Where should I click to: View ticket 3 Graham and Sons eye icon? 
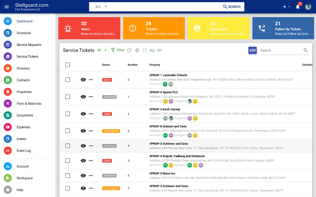83,131
